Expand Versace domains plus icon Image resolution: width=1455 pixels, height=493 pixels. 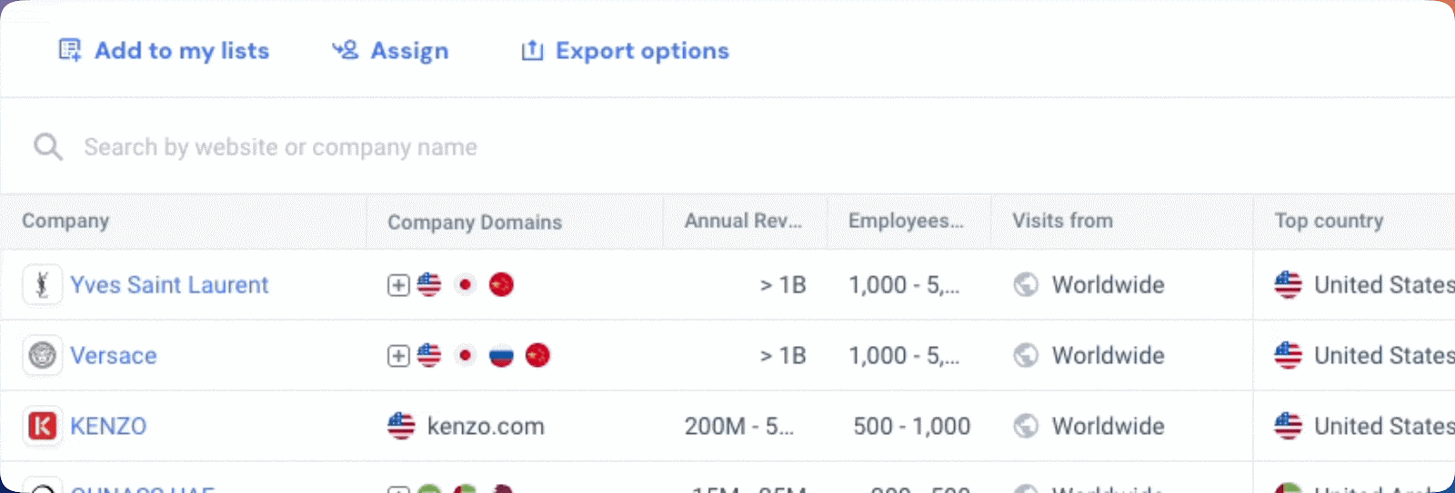pos(398,356)
